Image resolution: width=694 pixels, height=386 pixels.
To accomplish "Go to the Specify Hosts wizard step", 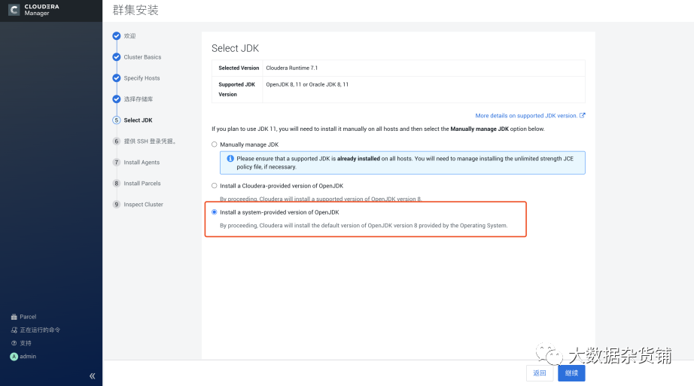I will [142, 78].
